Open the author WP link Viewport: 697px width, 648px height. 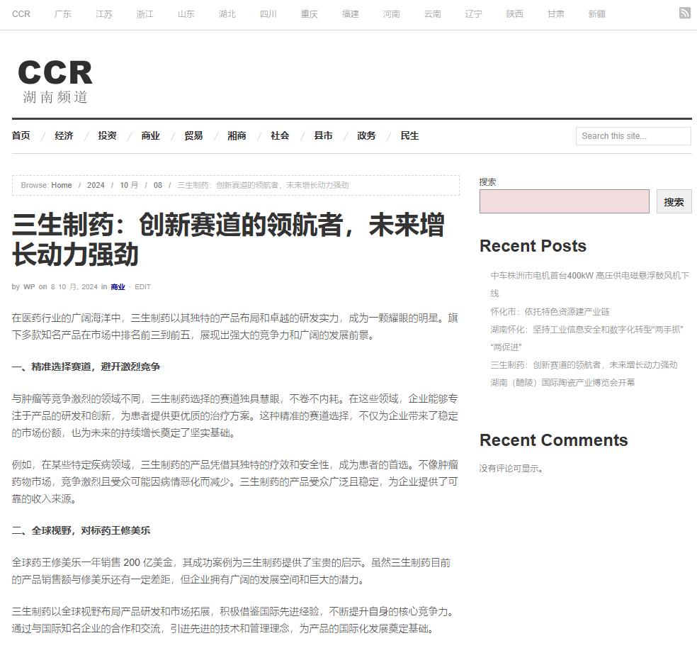pos(29,287)
